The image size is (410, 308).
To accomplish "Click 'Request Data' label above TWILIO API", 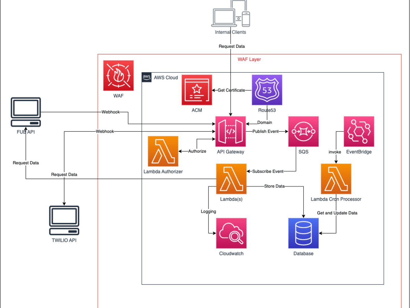I will coord(64,175).
